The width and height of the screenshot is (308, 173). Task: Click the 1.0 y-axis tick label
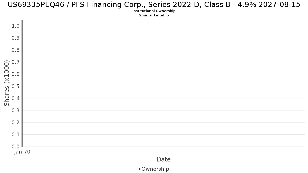16,26
